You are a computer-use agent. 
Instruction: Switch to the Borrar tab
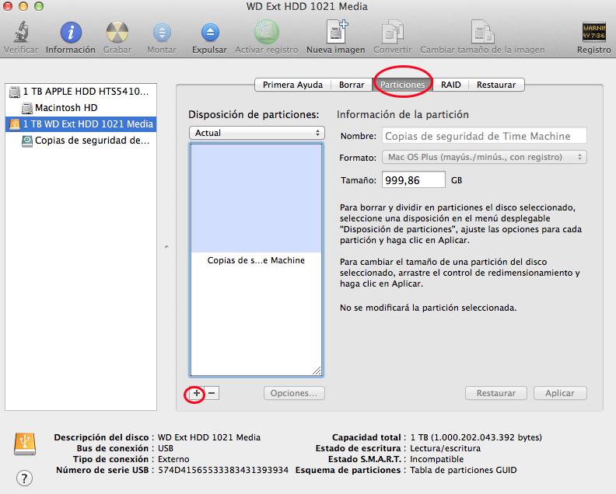(x=352, y=85)
